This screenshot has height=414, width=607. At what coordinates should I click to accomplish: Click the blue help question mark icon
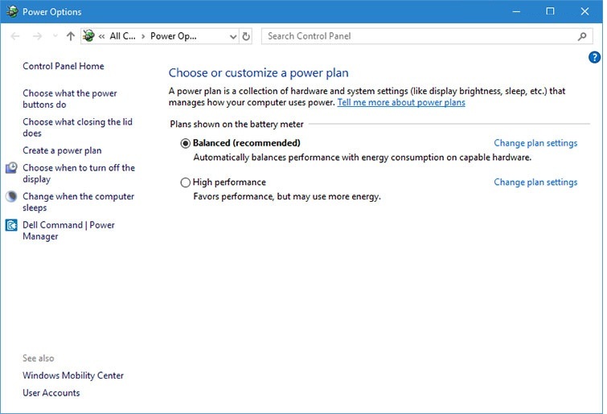click(x=594, y=57)
